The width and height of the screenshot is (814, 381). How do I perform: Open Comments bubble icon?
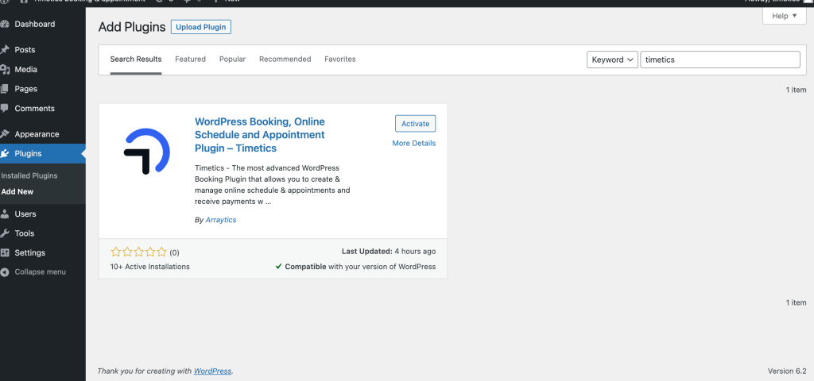click(5, 108)
